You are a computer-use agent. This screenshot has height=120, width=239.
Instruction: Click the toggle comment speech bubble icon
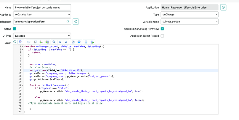point(29,42)
